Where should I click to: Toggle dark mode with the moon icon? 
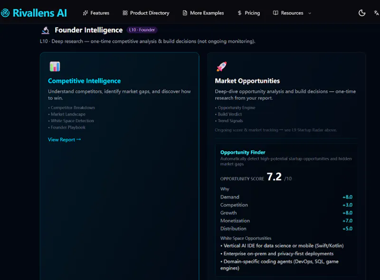[x=362, y=13]
